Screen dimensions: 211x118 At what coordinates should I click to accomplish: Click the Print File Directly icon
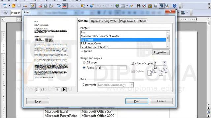tap(45, 6)
